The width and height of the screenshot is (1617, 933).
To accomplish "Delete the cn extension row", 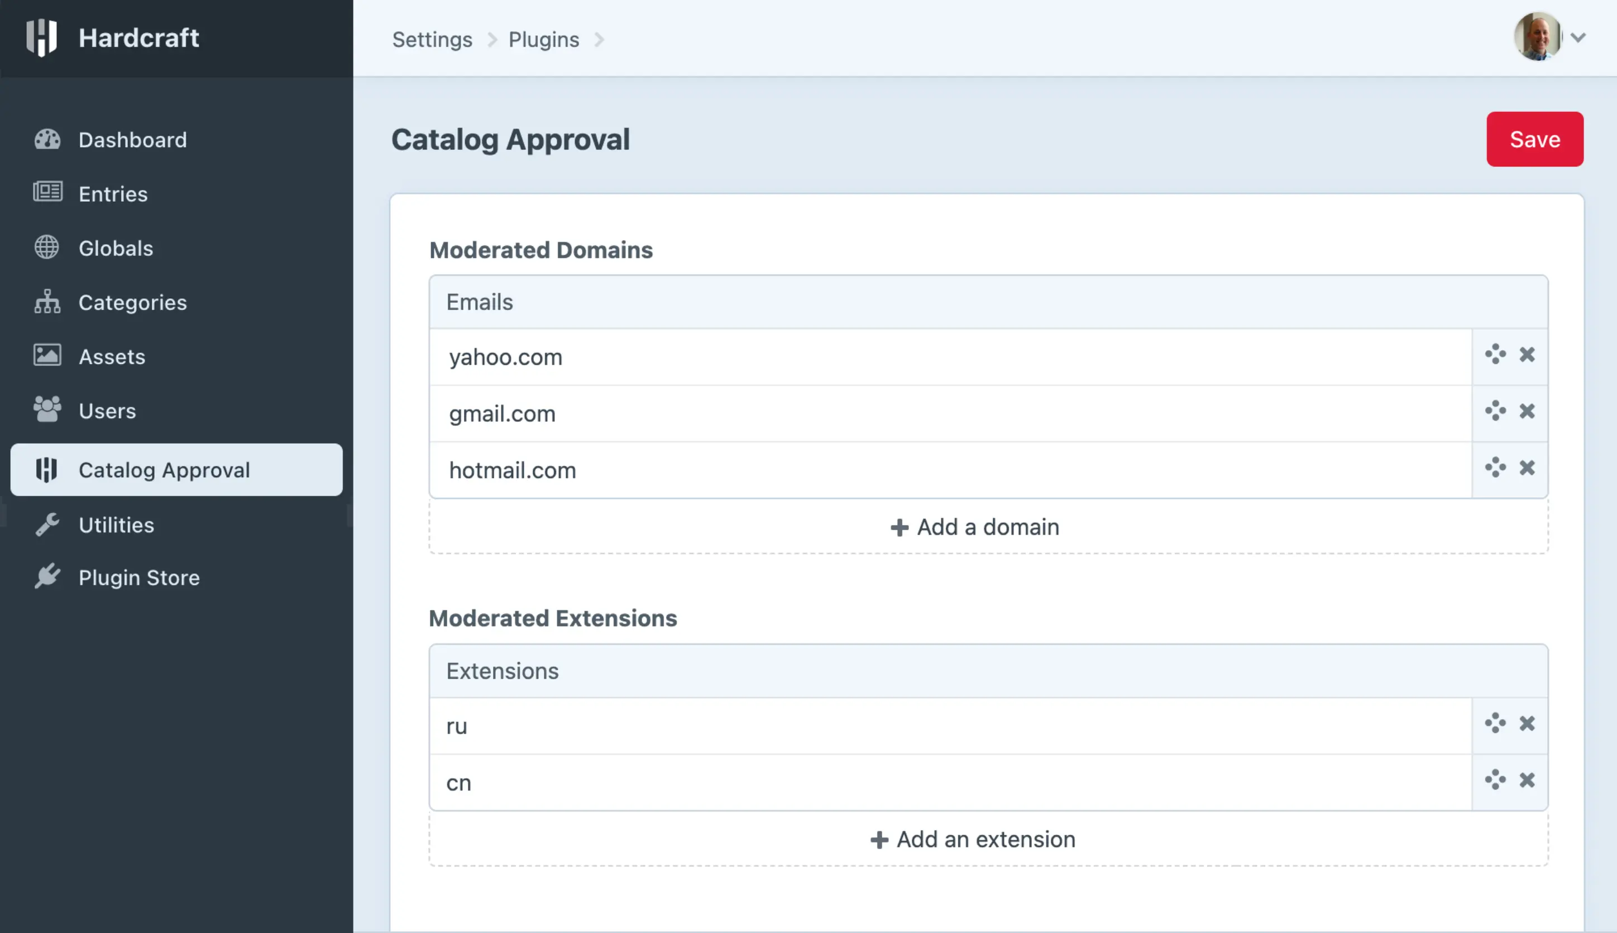I will click(1527, 780).
